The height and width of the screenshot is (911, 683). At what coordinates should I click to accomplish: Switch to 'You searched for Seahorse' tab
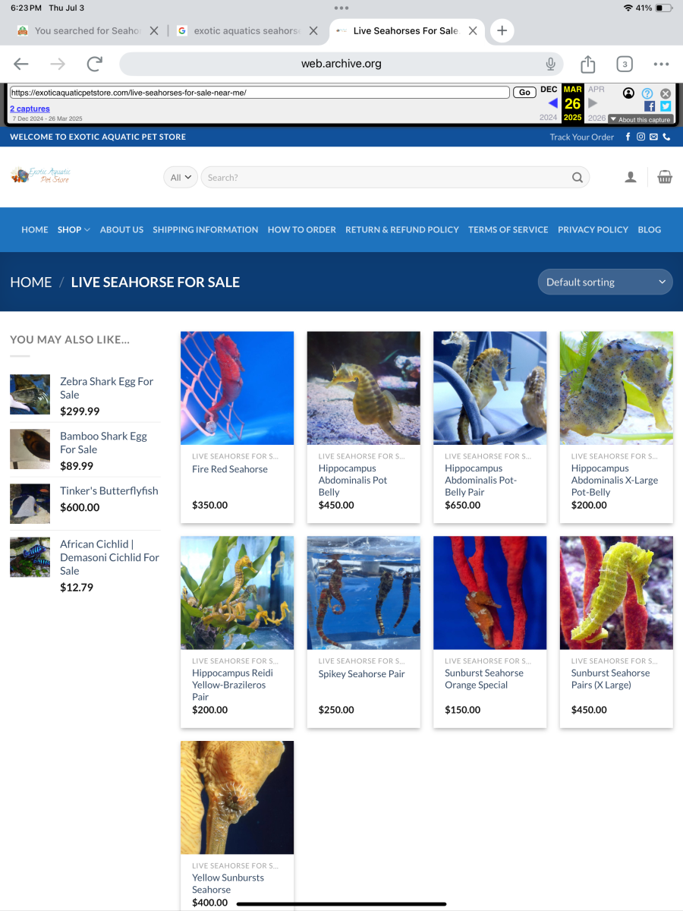point(88,31)
